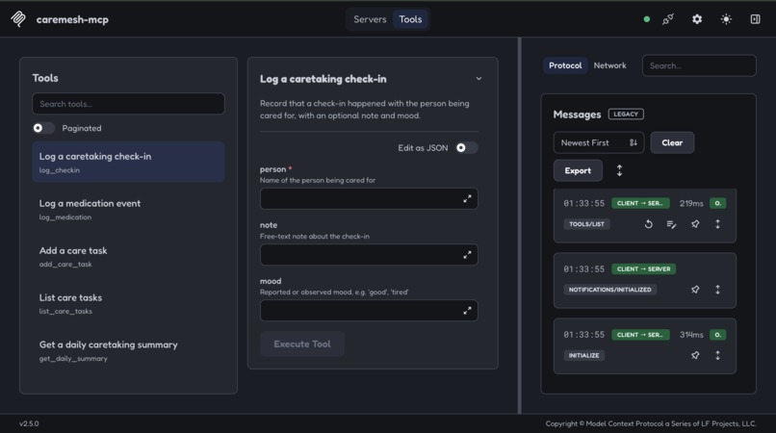Expand the mood input field editor
The height and width of the screenshot is (433, 776).
(x=467, y=311)
